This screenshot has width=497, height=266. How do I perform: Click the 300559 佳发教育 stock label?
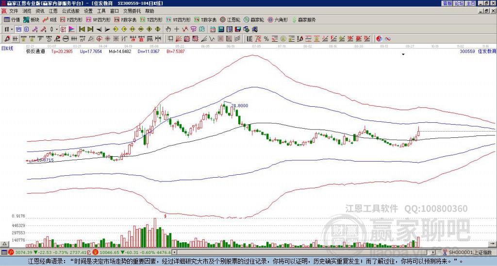click(478, 51)
